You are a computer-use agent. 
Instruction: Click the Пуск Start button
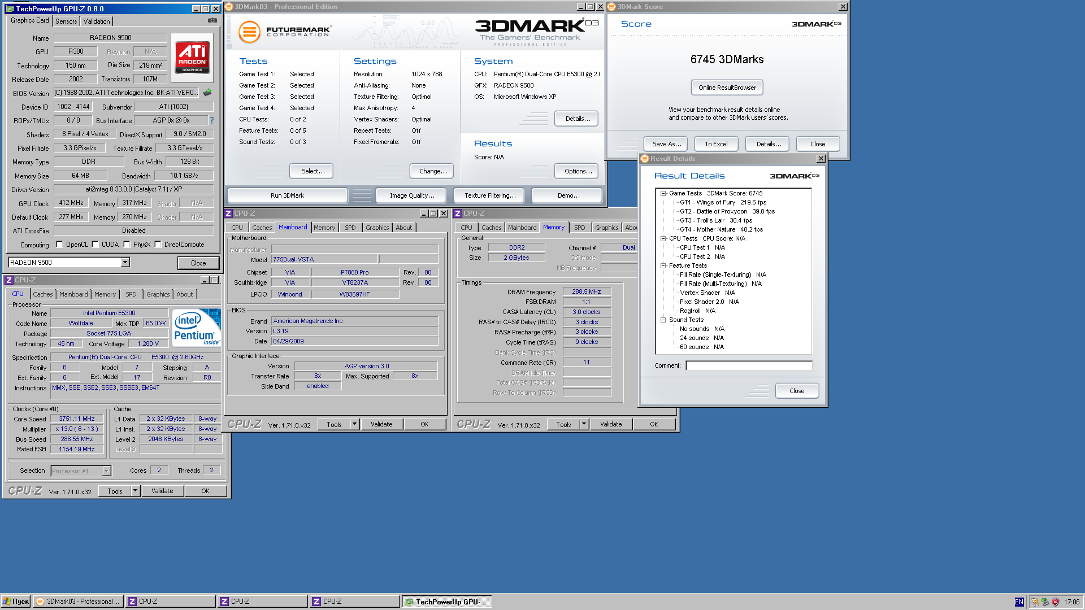pyautogui.click(x=16, y=602)
